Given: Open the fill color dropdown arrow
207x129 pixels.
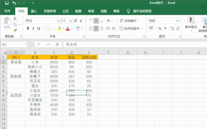Looking at the screenshot, I should pyautogui.click(x=63, y=28).
